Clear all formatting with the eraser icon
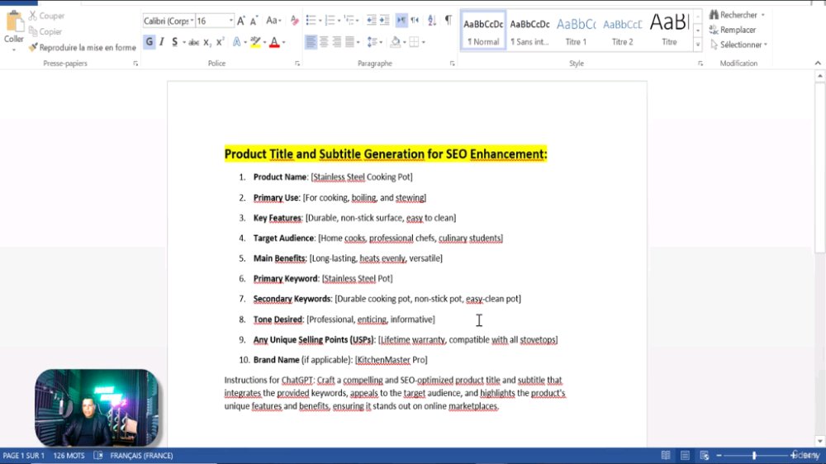Image resolution: width=826 pixels, height=464 pixels. (295, 21)
